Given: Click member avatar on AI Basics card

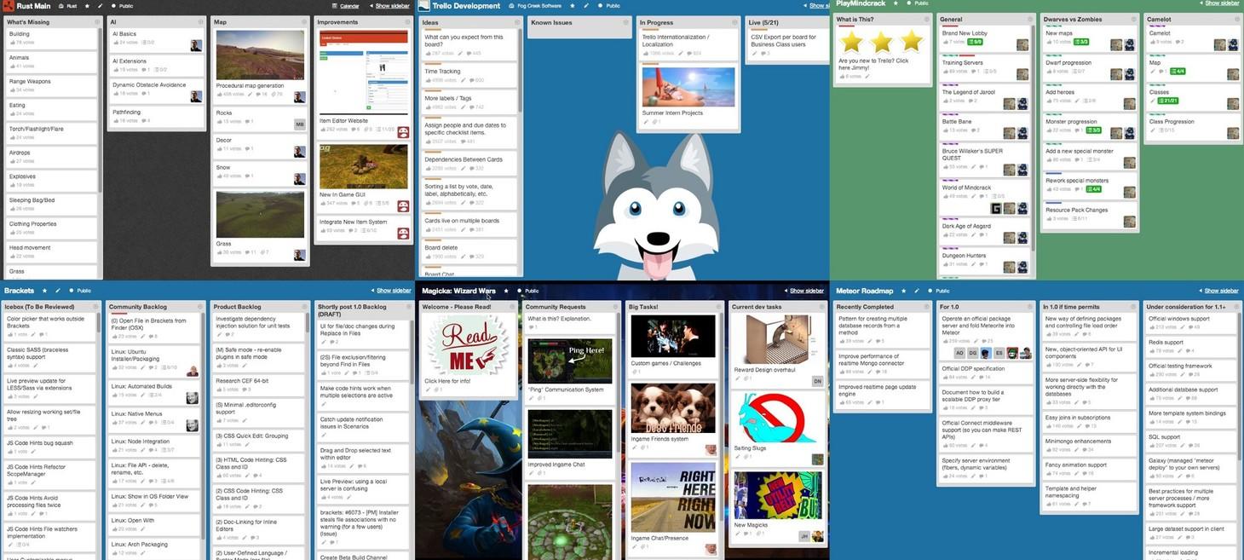Looking at the screenshot, I should [196, 45].
